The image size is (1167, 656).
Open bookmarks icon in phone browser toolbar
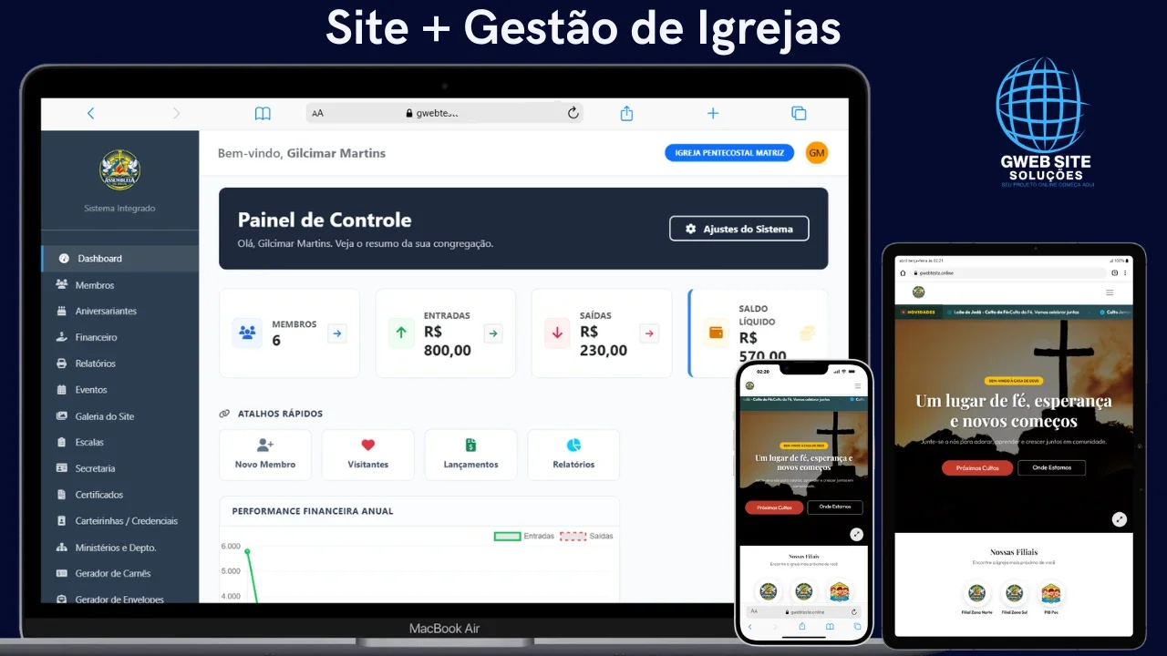coord(830,627)
